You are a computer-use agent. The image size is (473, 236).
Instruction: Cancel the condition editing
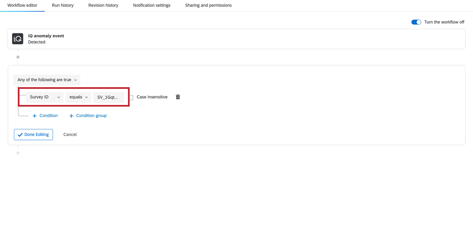[70, 134]
